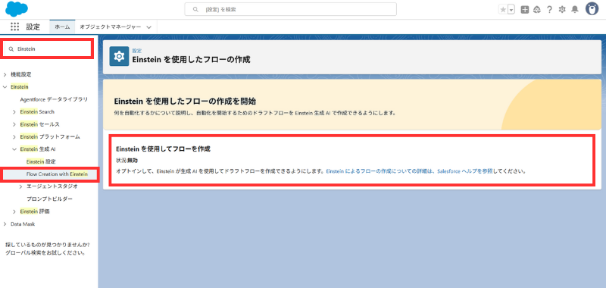Click the 状況:無効 status text
This screenshot has width=606, height=288.
(127, 160)
